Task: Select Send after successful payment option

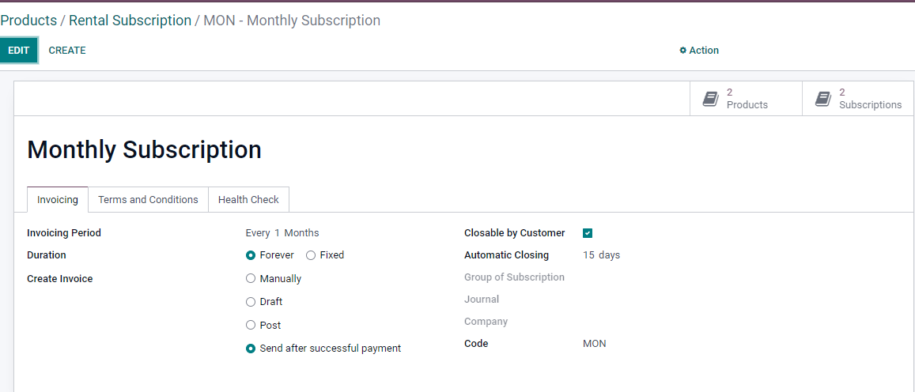Action: [x=251, y=349]
